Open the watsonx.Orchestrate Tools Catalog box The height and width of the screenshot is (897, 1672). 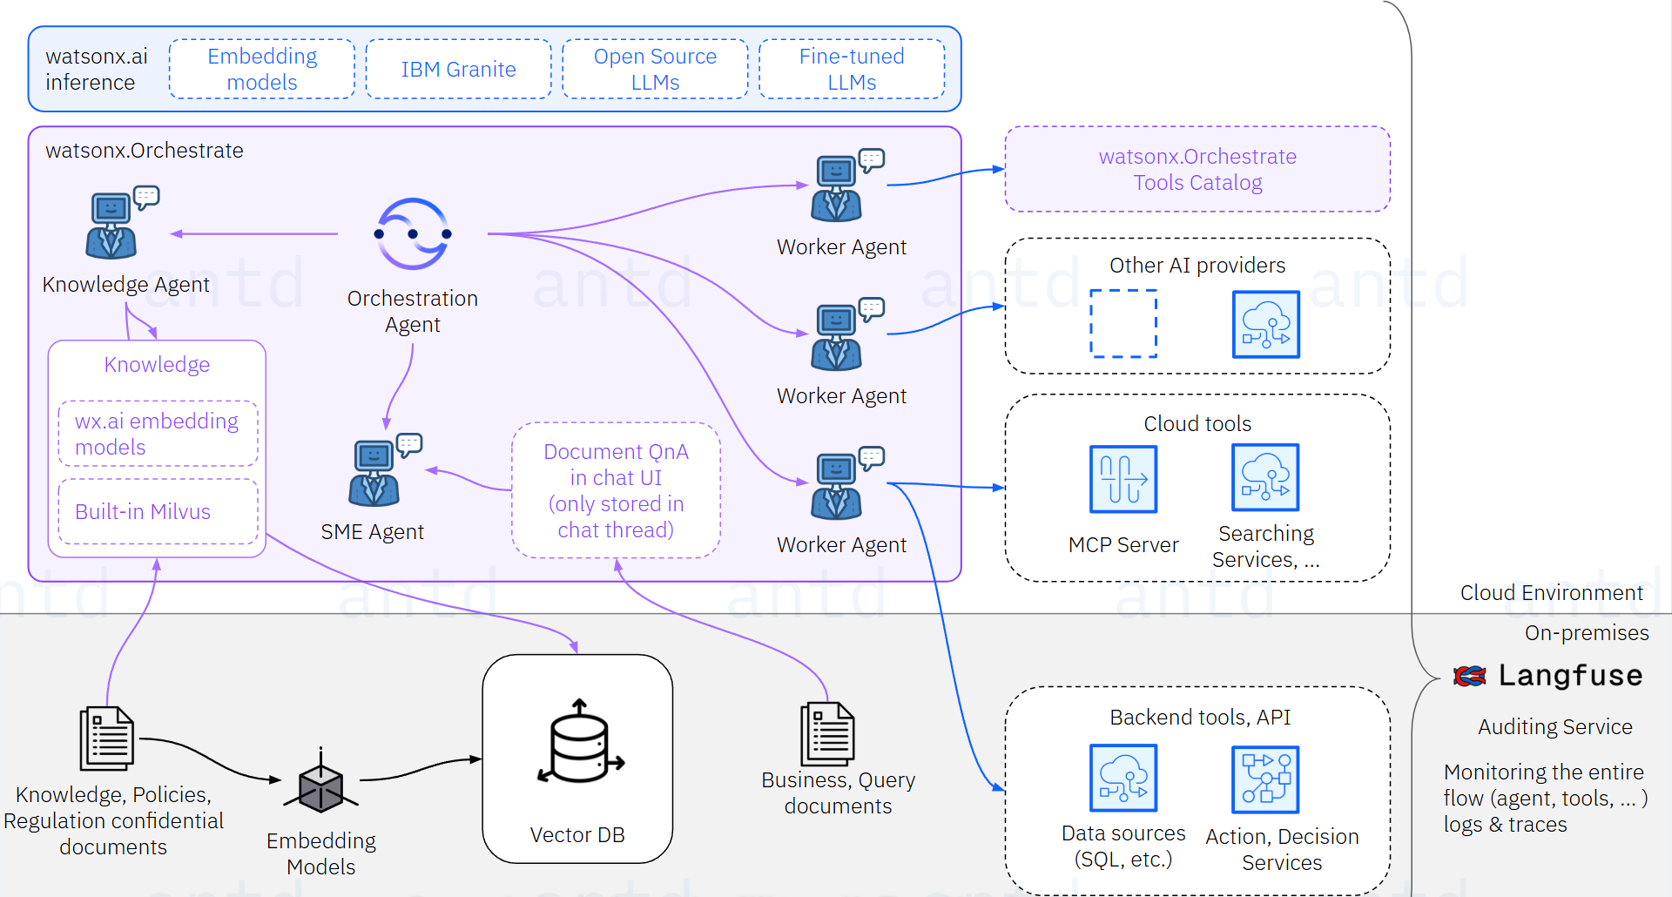1197,169
